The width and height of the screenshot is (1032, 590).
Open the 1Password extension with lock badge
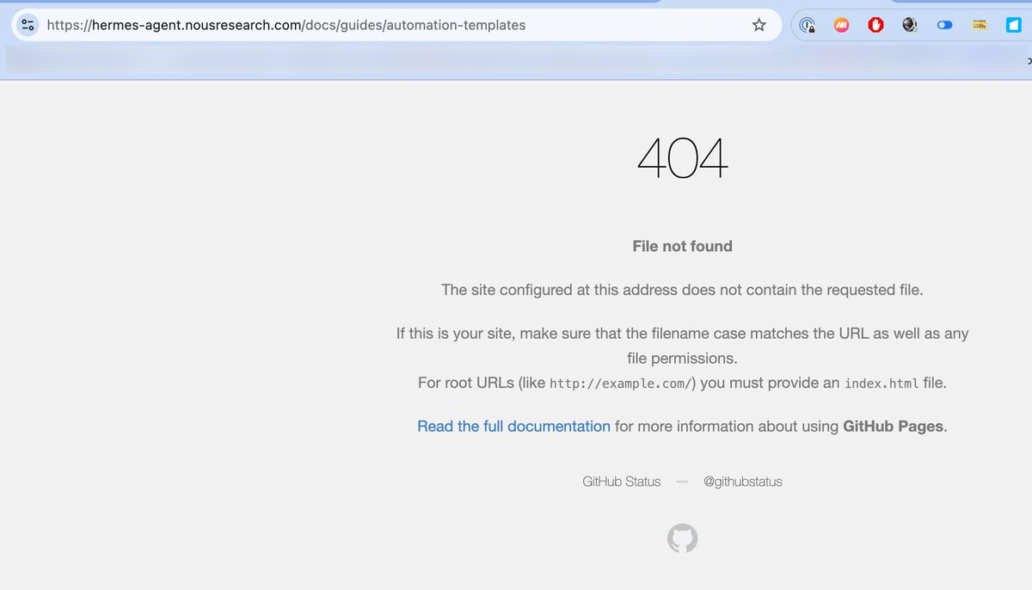[808, 25]
